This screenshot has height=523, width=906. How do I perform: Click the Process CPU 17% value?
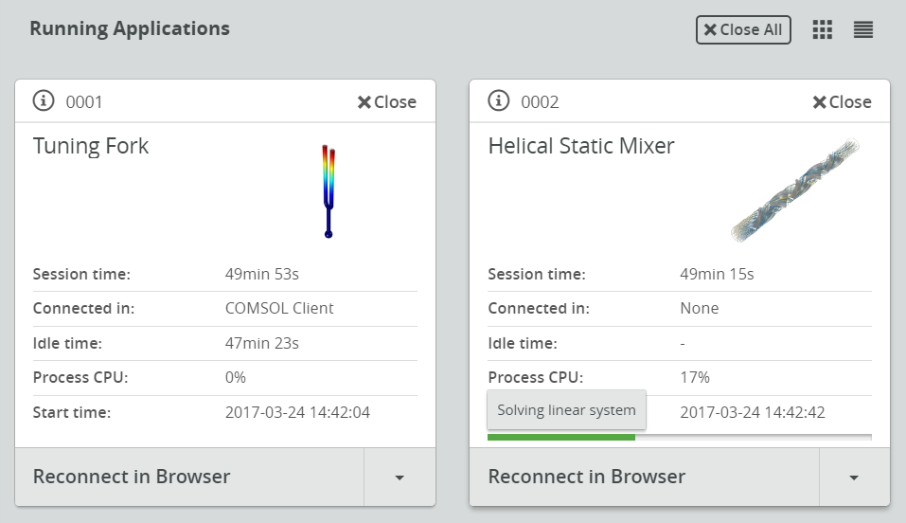(695, 377)
